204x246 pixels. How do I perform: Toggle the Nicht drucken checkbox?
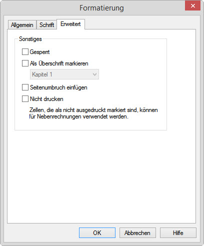(25, 99)
